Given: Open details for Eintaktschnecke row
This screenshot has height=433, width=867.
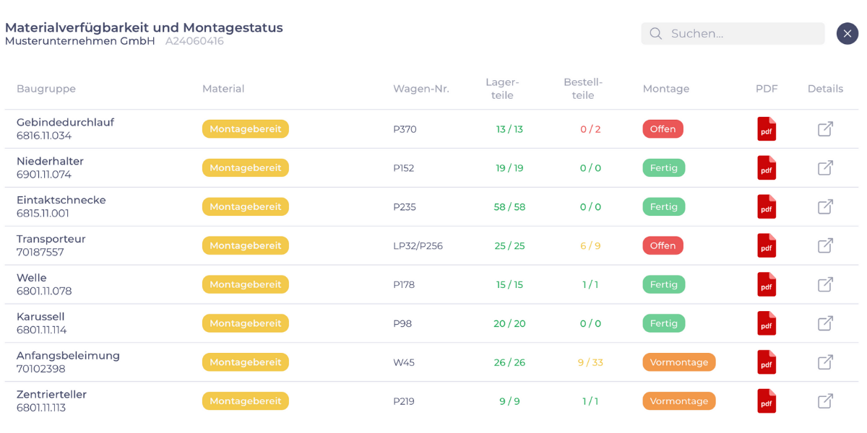Looking at the screenshot, I should [825, 207].
